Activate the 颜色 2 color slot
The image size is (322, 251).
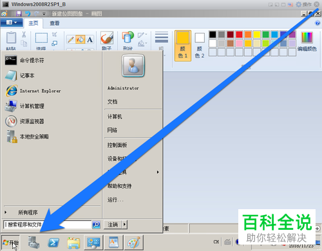200,46
